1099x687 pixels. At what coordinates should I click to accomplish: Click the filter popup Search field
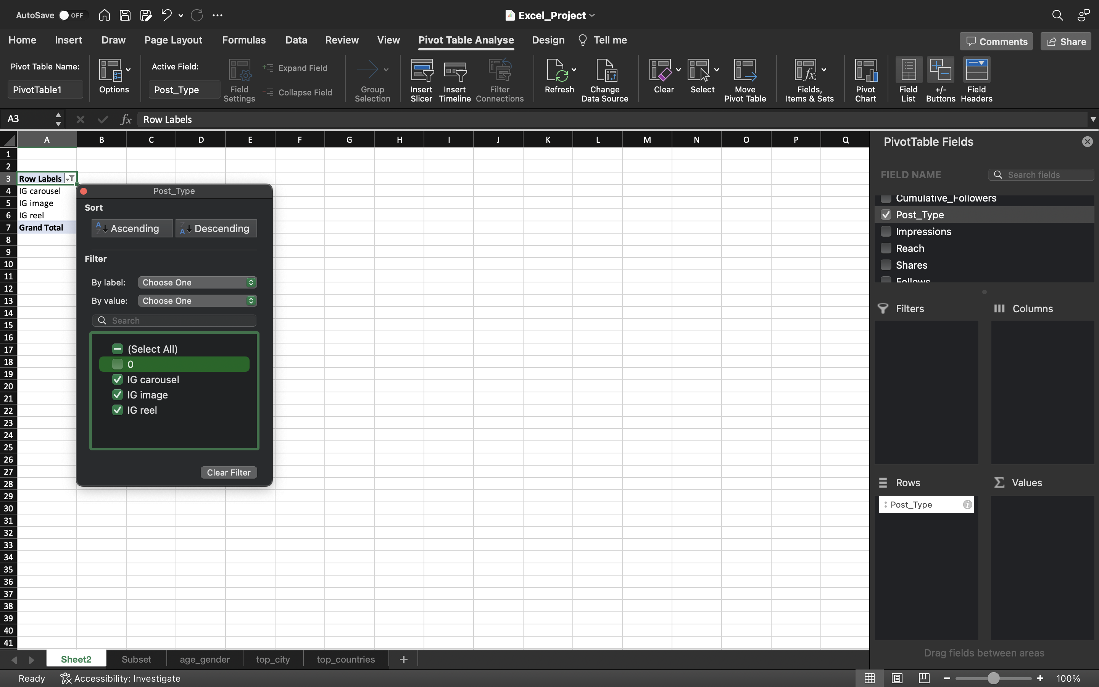tap(174, 320)
